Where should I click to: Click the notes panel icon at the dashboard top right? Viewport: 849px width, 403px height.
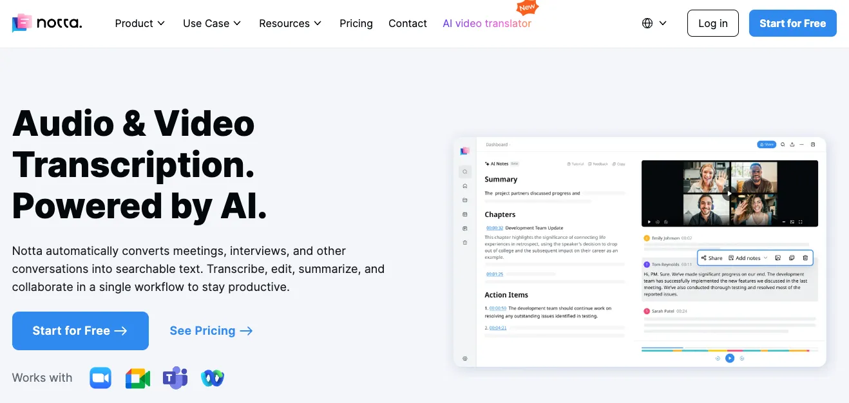point(813,145)
